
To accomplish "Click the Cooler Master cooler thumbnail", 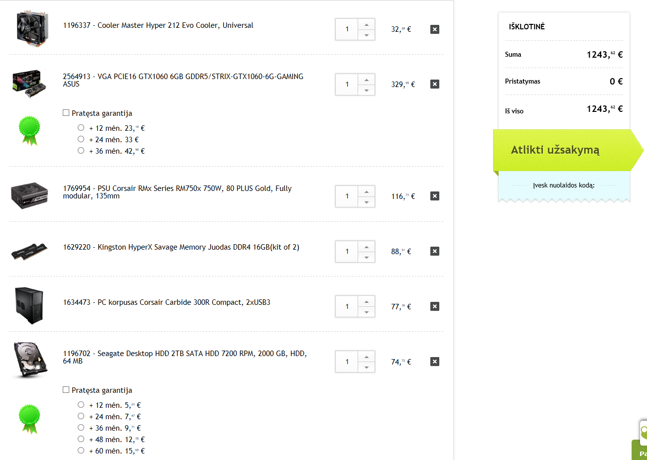I will pos(32,29).
